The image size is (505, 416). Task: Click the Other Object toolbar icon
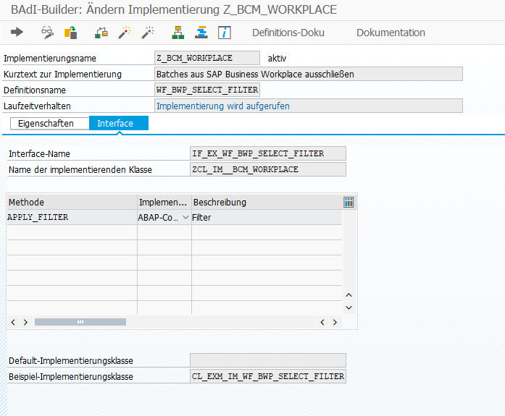click(x=70, y=33)
